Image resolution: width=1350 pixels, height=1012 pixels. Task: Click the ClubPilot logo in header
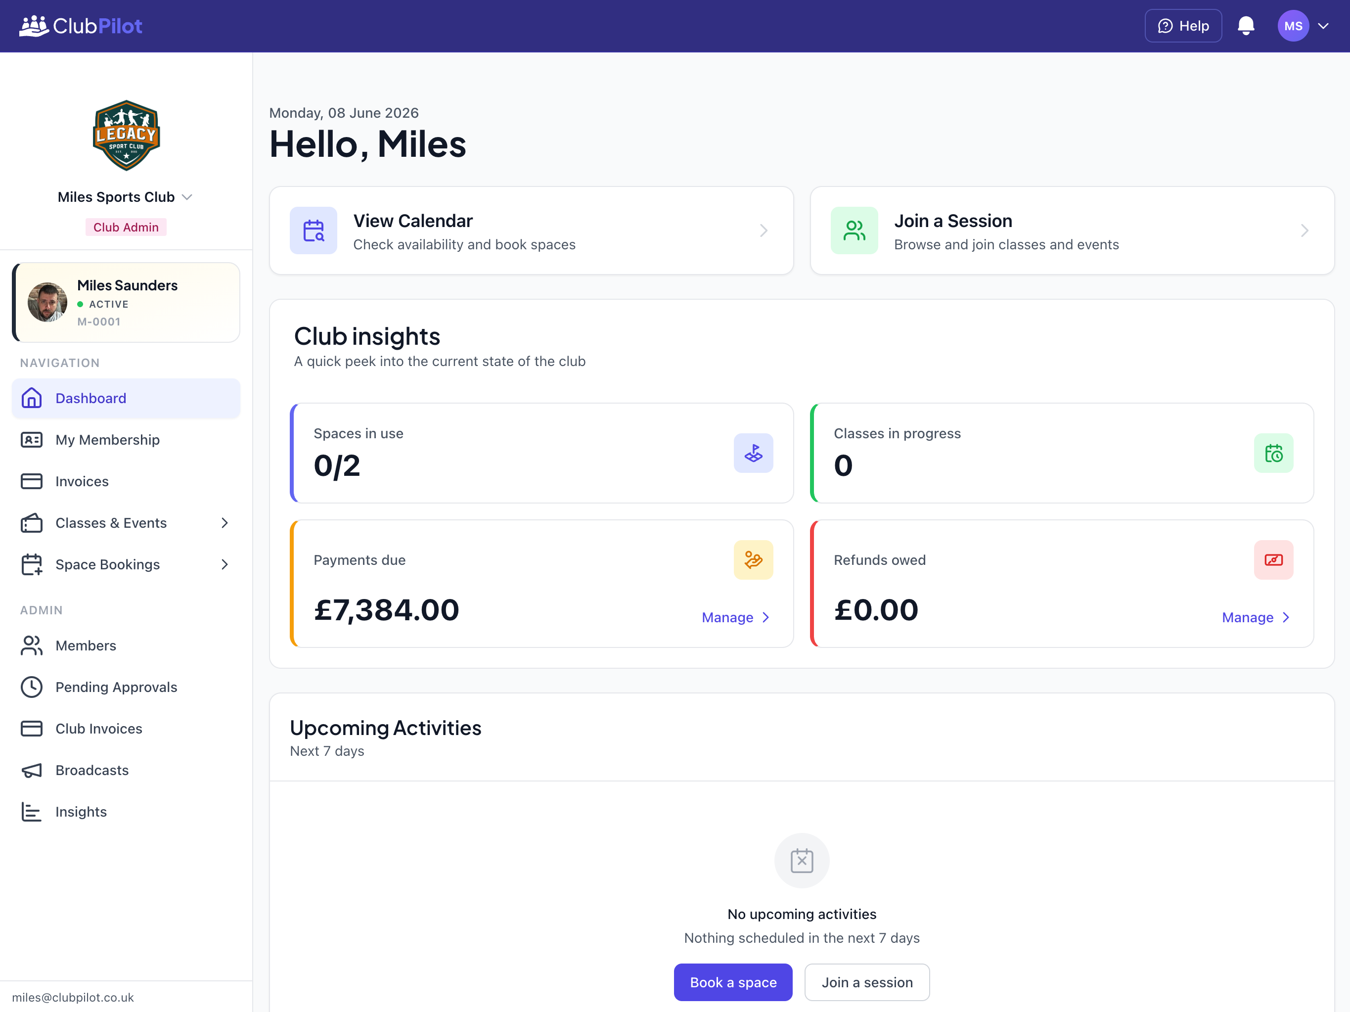click(81, 26)
